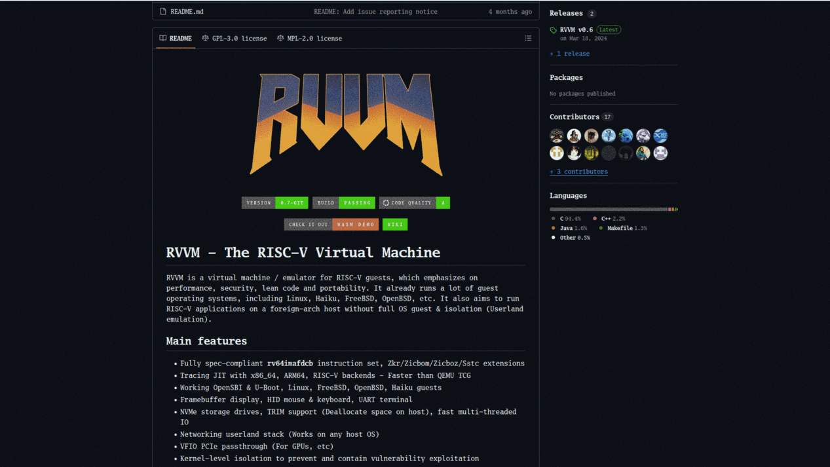
Task: Click the RVVM logo image
Action: coord(346,123)
